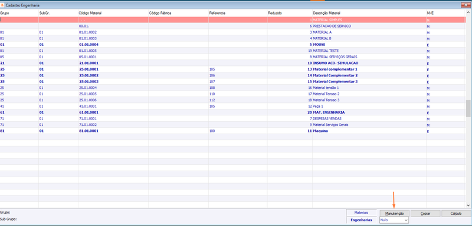Select Material Tensao 3 row
The image size is (472, 226).
[x=232, y=100]
